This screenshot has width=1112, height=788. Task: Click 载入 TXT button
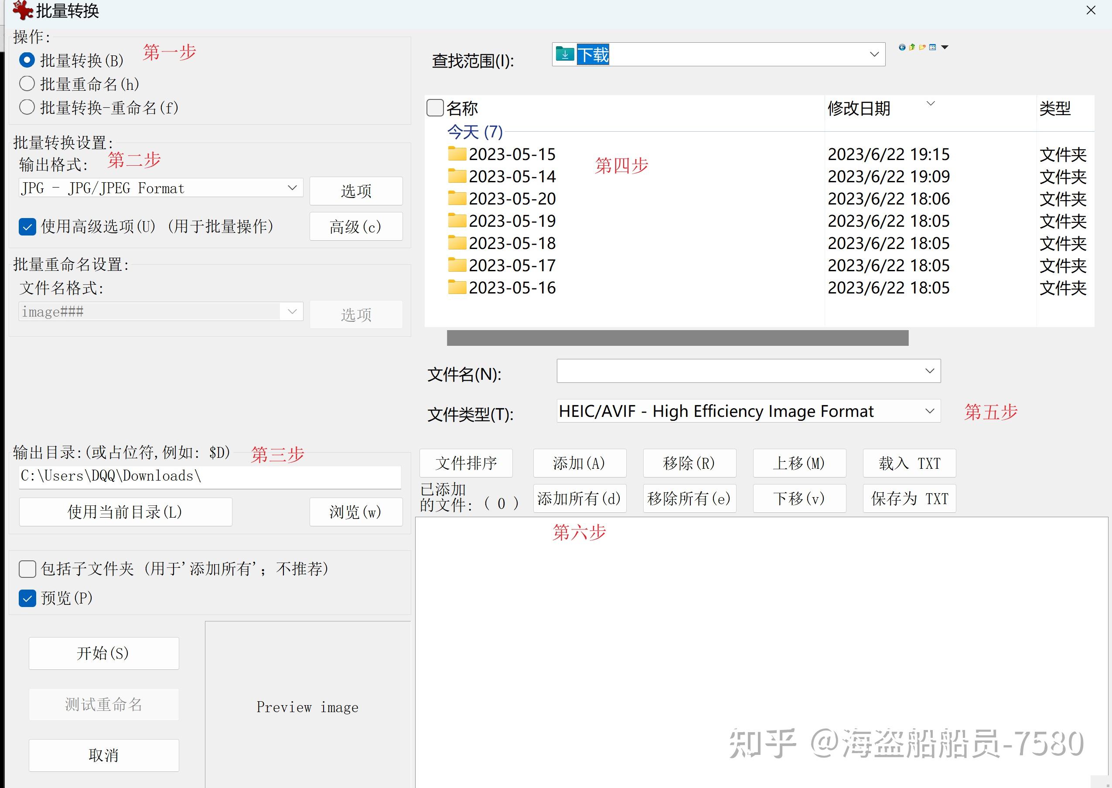coord(910,463)
